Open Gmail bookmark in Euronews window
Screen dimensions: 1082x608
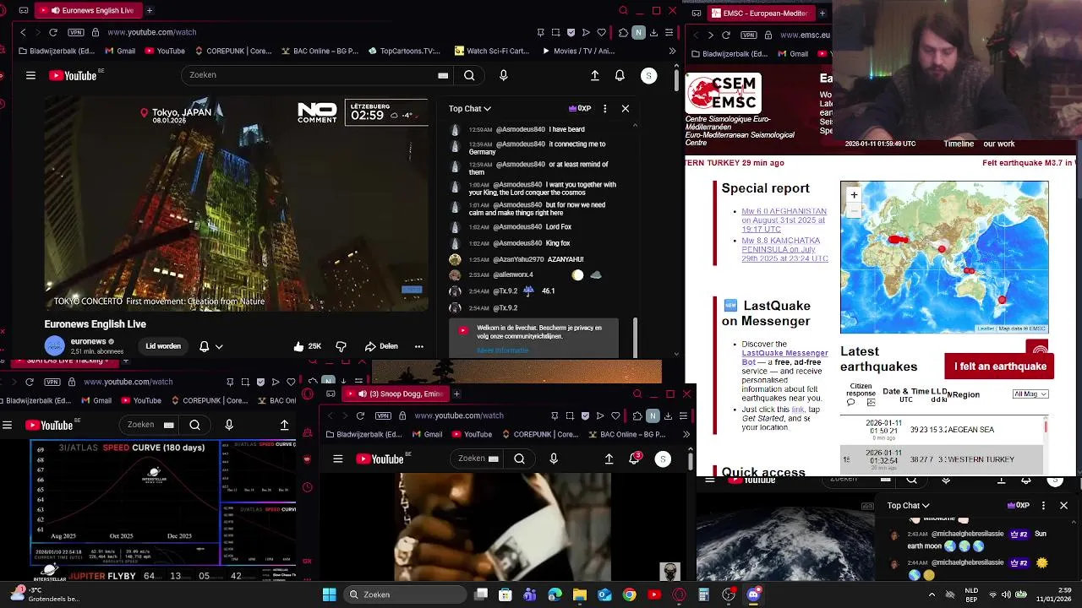[119, 51]
